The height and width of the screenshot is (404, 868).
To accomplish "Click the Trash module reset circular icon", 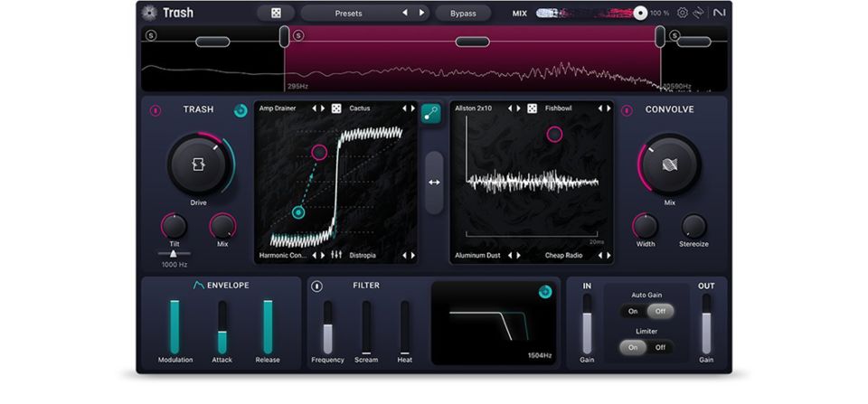I will click(x=241, y=110).
